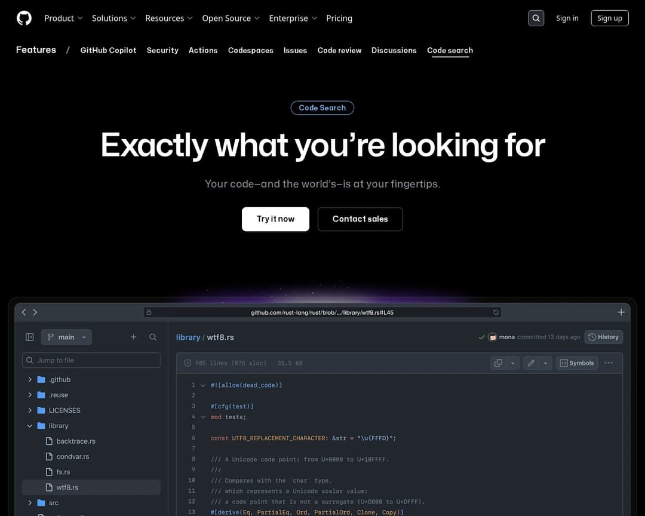Open the Enterprise dropdown menu
This screenshot has width=645, height=516.
pos(293,18)
